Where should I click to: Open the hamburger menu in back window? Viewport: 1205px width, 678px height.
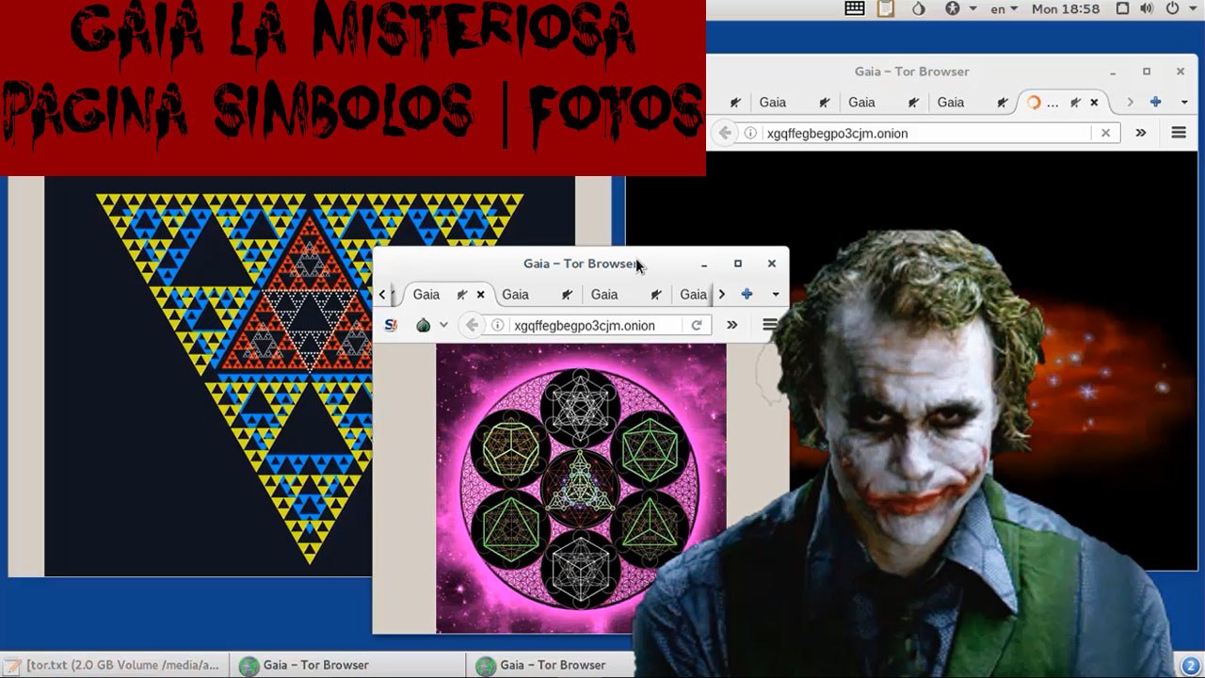[1179, 133]
